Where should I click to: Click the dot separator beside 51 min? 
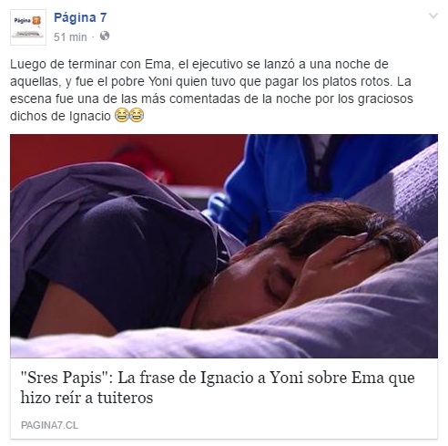click(93, 37)
